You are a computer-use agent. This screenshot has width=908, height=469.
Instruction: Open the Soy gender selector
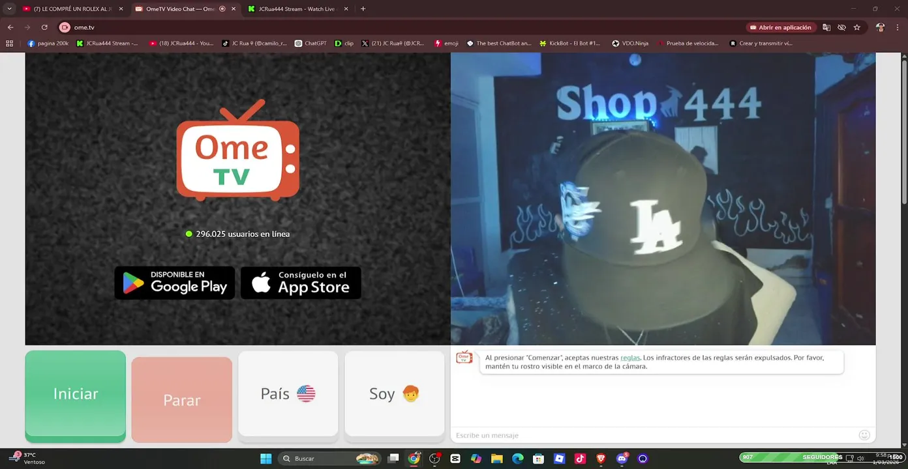395,393
